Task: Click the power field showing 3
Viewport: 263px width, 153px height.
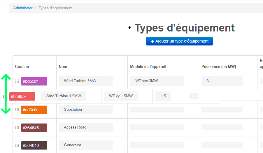Action: click(222, 81)
